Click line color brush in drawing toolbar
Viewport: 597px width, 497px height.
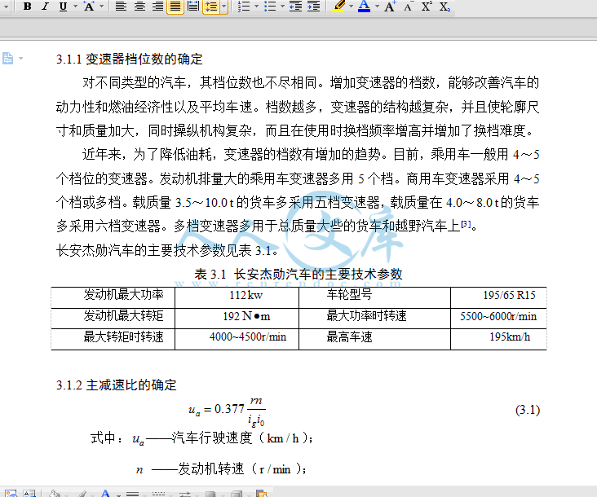pyautogui.click(x=82, y=493)
